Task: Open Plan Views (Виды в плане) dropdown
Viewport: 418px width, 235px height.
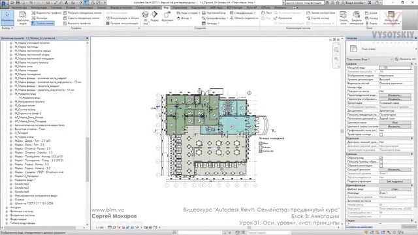Action: coord(188,13)
